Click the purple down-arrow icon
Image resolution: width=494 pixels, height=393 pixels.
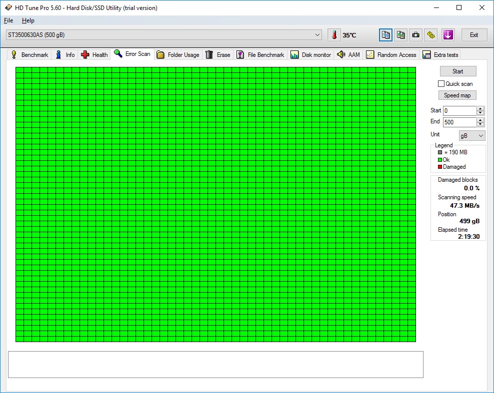[447, 35]
